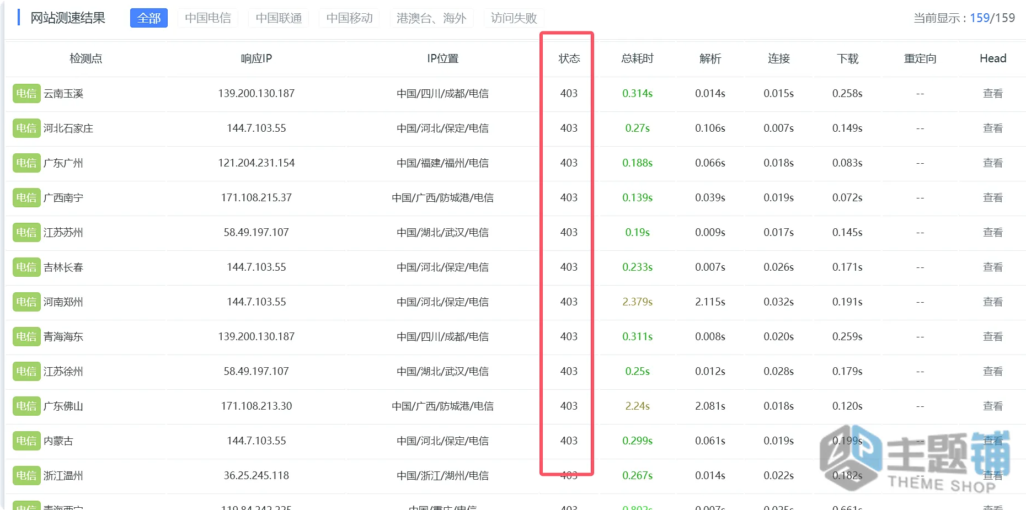Image resolution: width=1026 pixels, height=510 pixels.
Task: Click download time 0.258s
Action: tap(847, 94)
